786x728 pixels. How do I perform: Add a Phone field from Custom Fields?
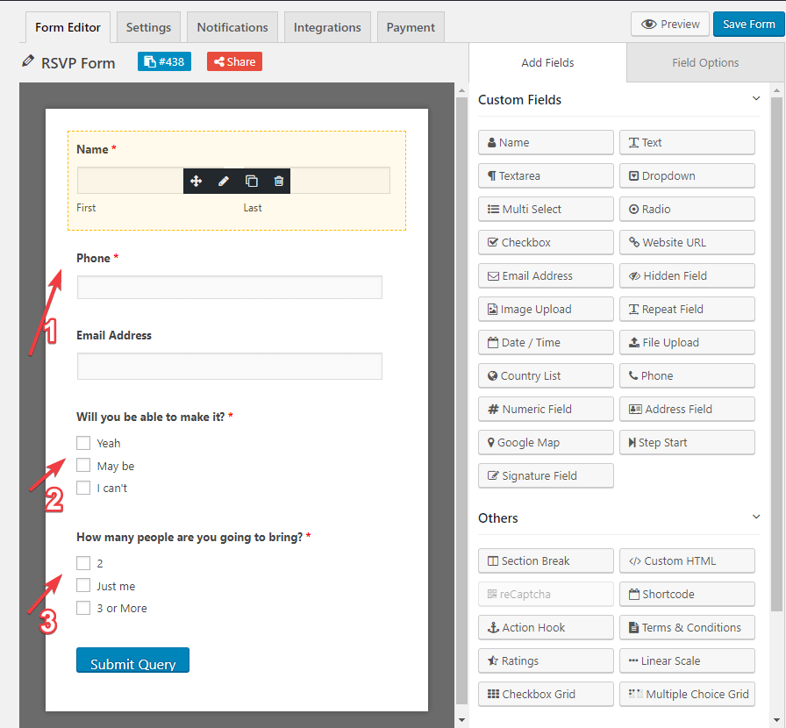[687, 376]
